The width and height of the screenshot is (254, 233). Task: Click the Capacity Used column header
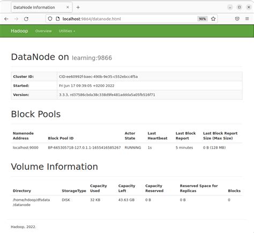99,188
